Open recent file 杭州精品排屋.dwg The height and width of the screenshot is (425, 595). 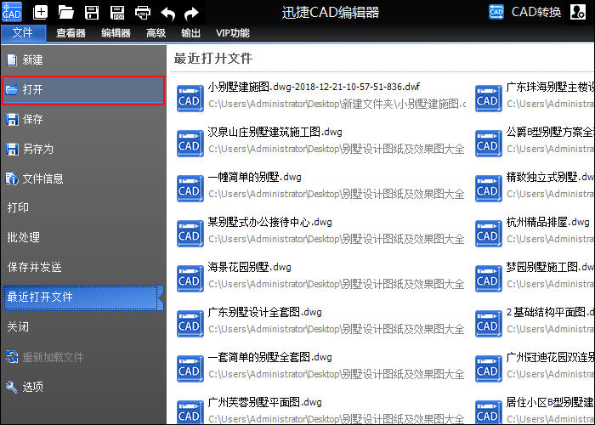coord(547,222)
